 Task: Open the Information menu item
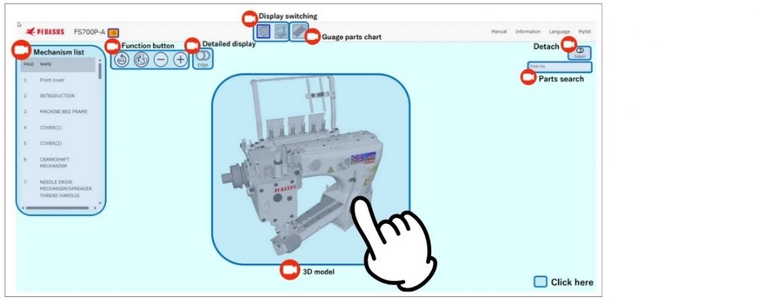[527, 32]
